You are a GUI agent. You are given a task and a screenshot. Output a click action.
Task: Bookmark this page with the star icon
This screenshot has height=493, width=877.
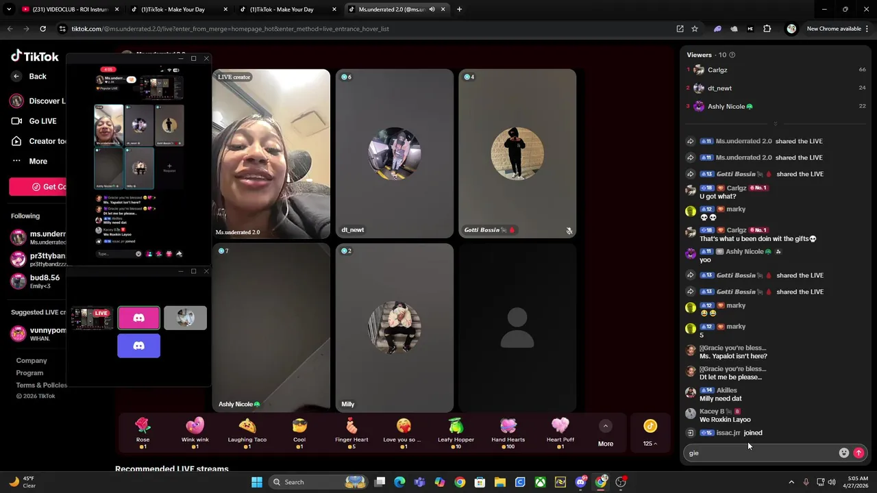[x=694, y=29]
